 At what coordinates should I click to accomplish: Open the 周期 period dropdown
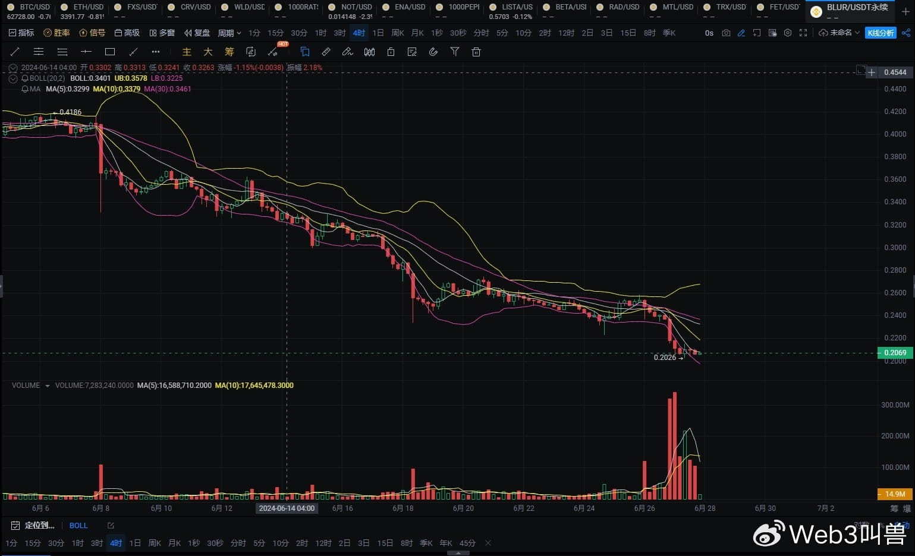229,33
